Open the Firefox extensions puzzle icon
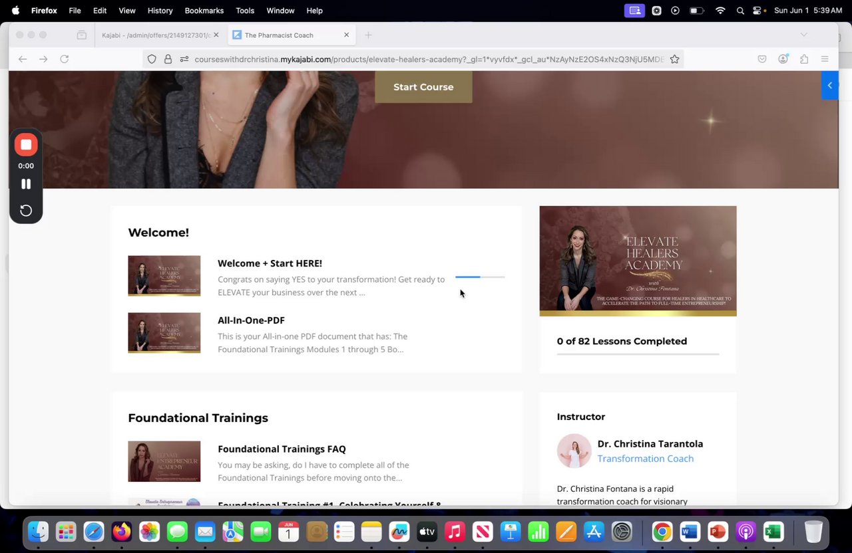 (x=804, y=59)
